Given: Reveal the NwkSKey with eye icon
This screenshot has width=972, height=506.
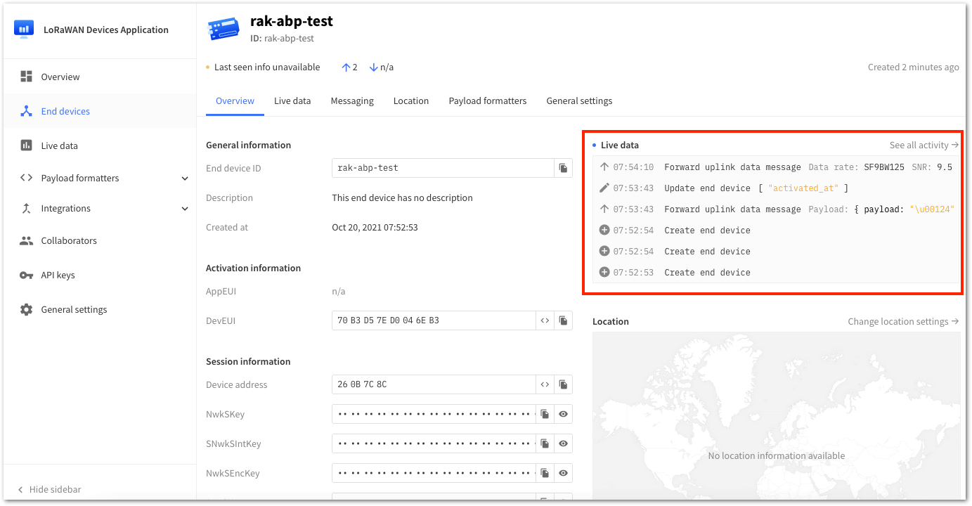Looking at the screenshot, I should coord(563,415).
